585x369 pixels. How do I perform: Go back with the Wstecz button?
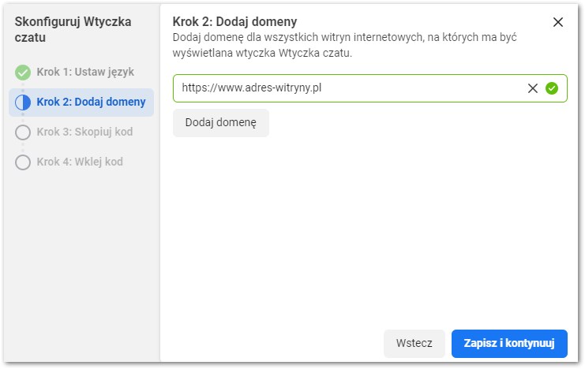[414, 343]
